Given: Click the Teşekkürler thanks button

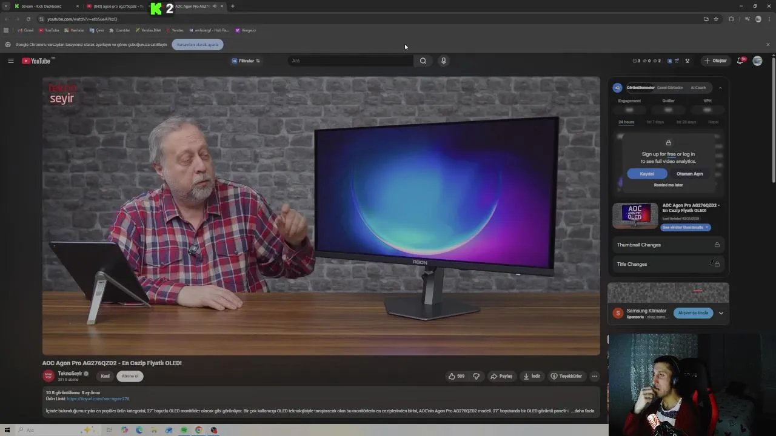Looking at the screenshot, I should pyautogui.click(x=566, y=376).
